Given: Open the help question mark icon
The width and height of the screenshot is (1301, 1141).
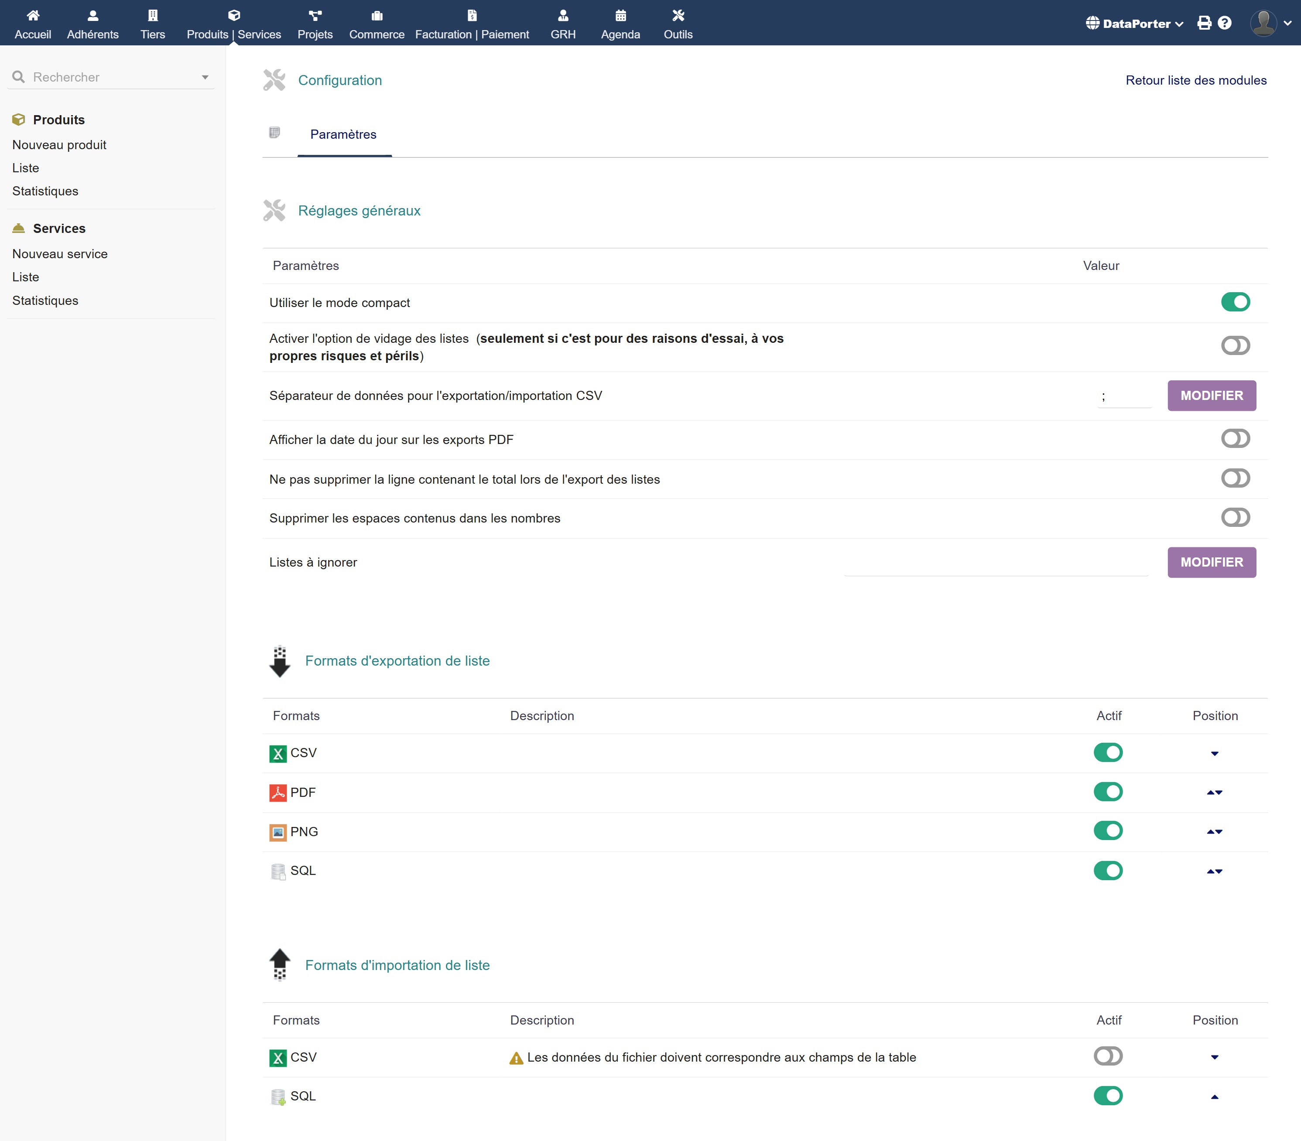Looking at the screenshot, I should pyautogui.click(x=1225, y=24).
